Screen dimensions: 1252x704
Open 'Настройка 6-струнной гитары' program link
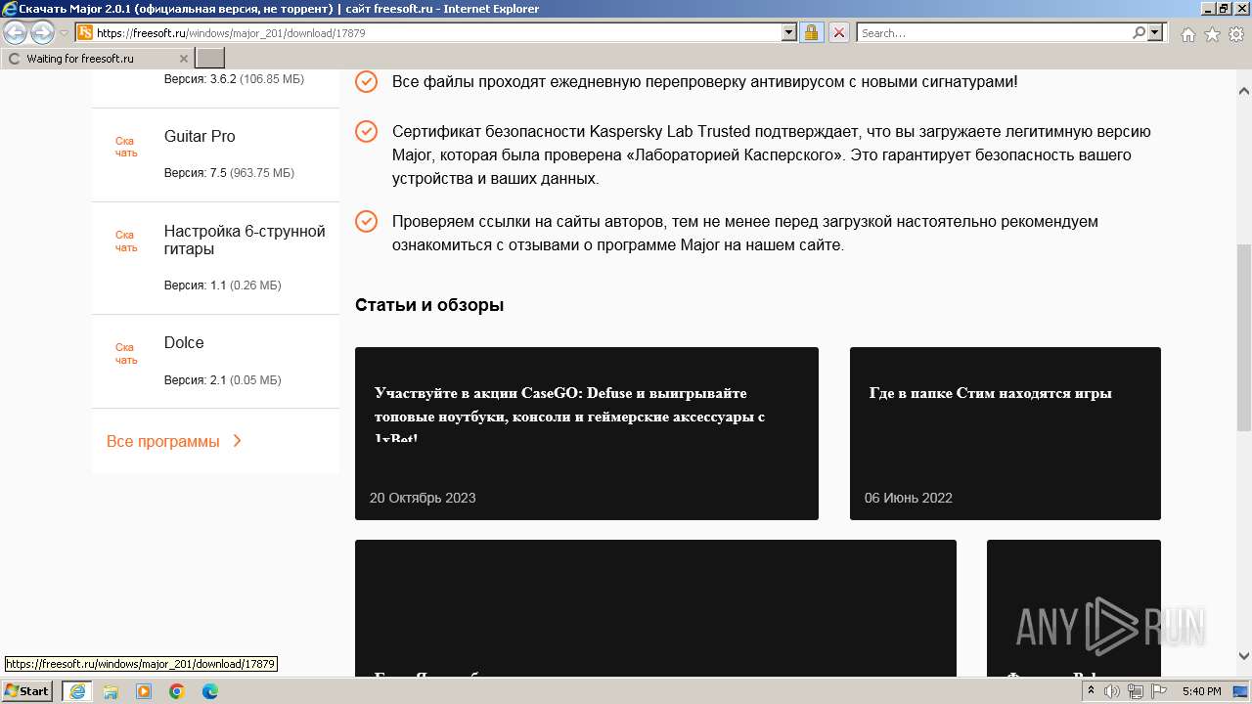tap(245, 240)
